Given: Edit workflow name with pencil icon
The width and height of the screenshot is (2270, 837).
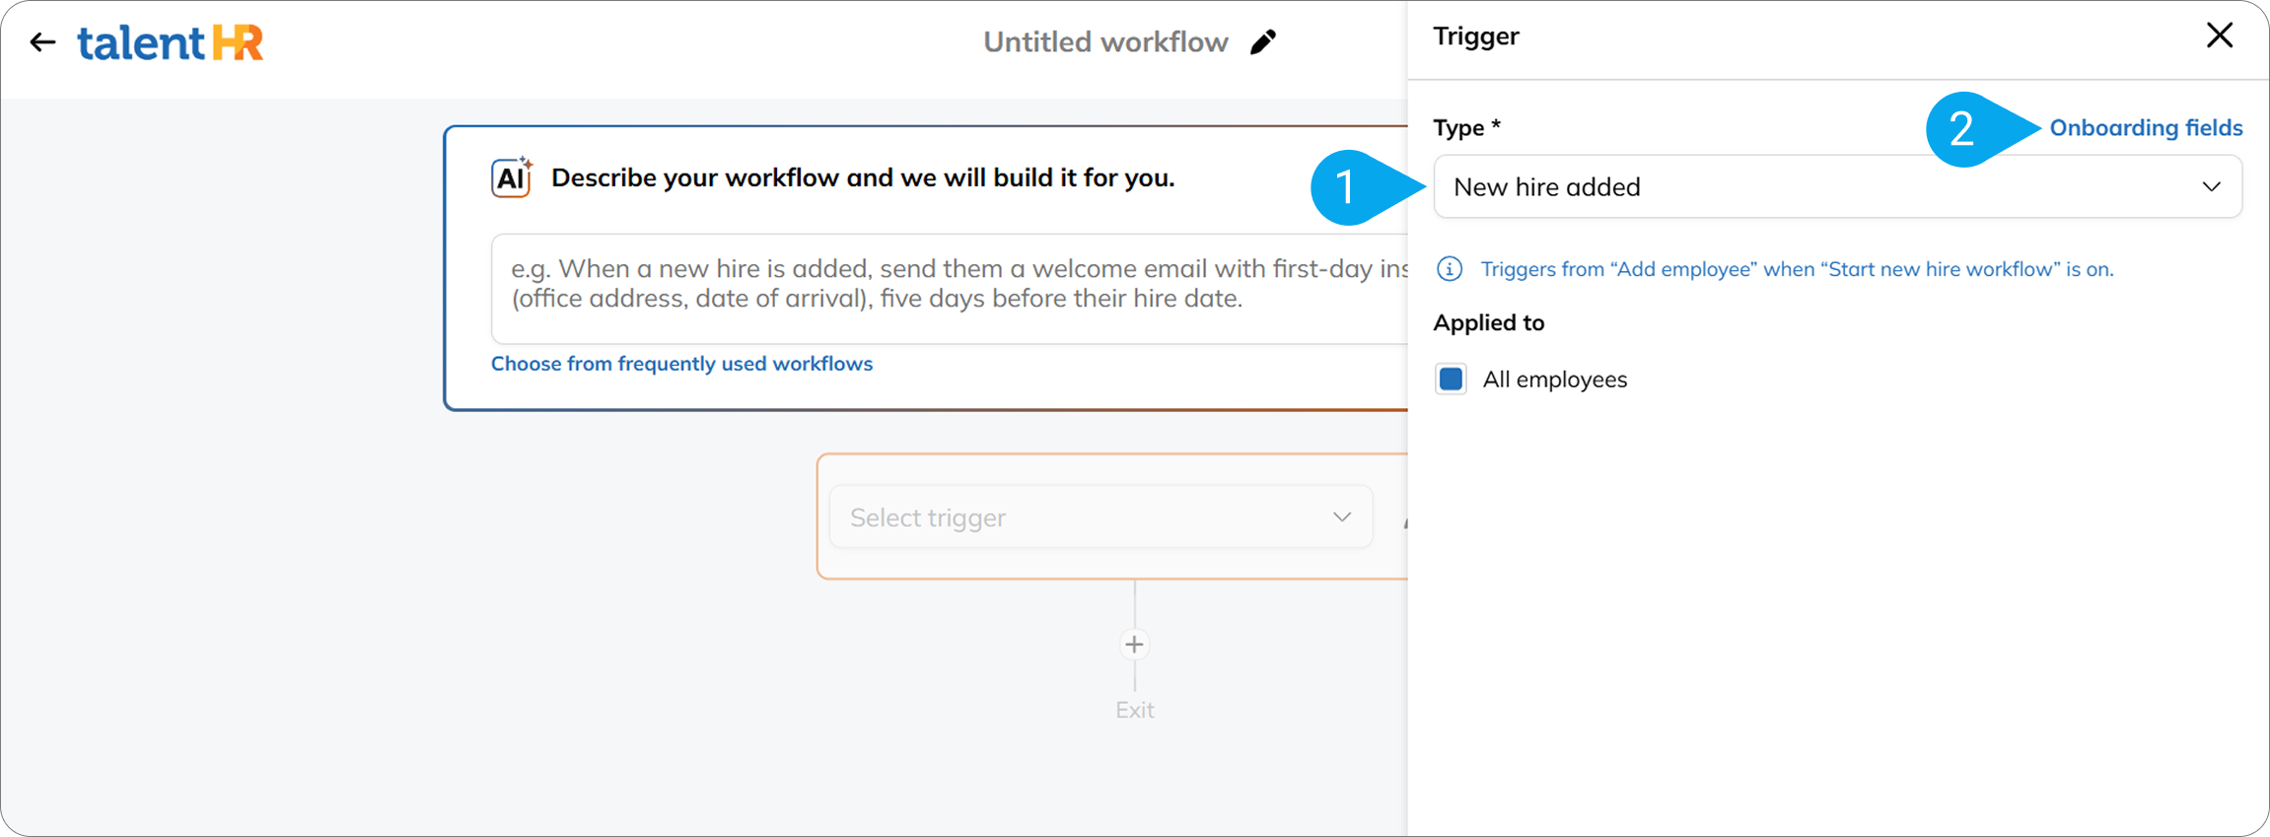Looking at the screenshot, I should [1263, 42].
